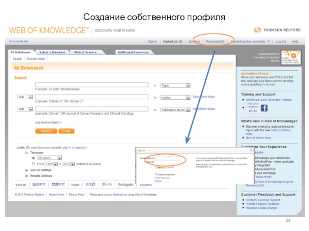309x231 pixels.
Task: Open Download Quick Recorded Training link
Action: click(268, 100)
